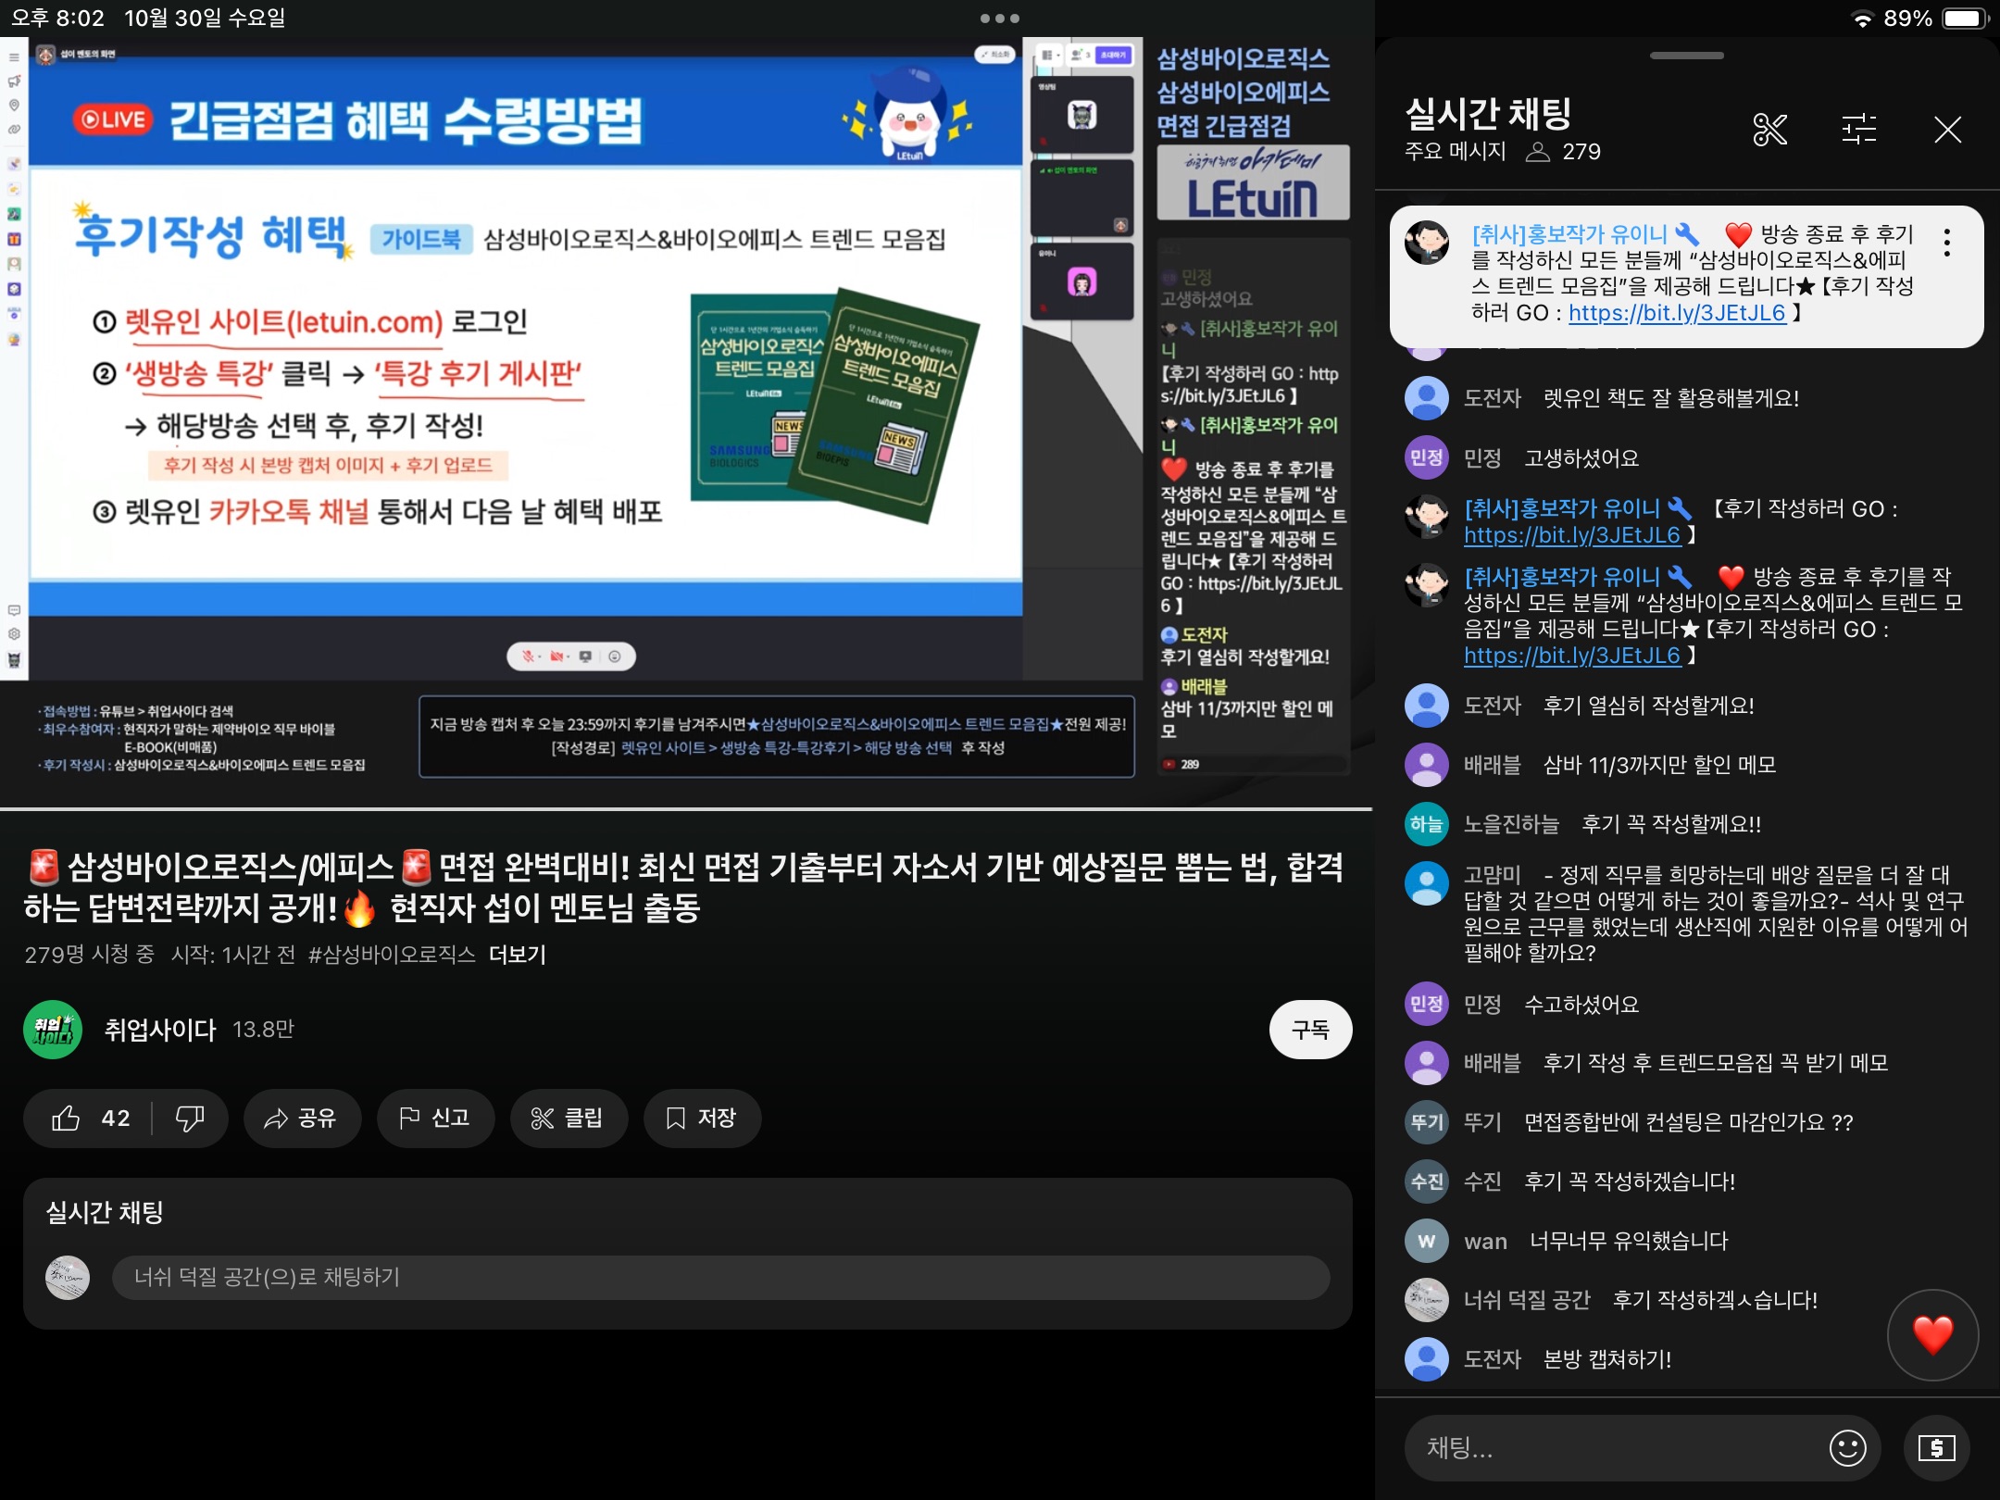The height and width of the screenshot is (1500, 2000).
Task: Open the scissors clip icon in chat header
Action: (x=1769, y=130)
